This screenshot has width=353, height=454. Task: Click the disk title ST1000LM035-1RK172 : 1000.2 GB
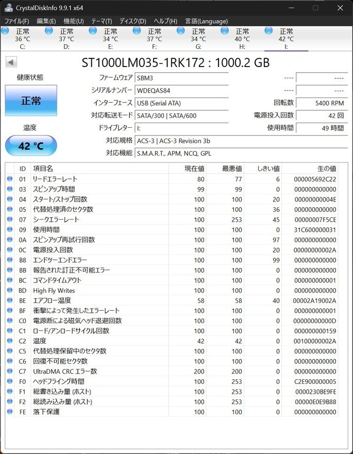pyautogui.click(x=176, y=62)
